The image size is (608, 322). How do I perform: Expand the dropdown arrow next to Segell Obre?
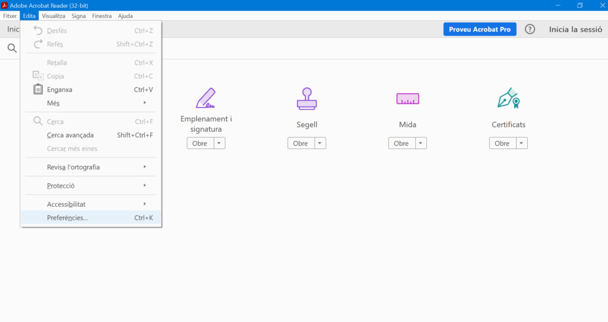(320, 143)
